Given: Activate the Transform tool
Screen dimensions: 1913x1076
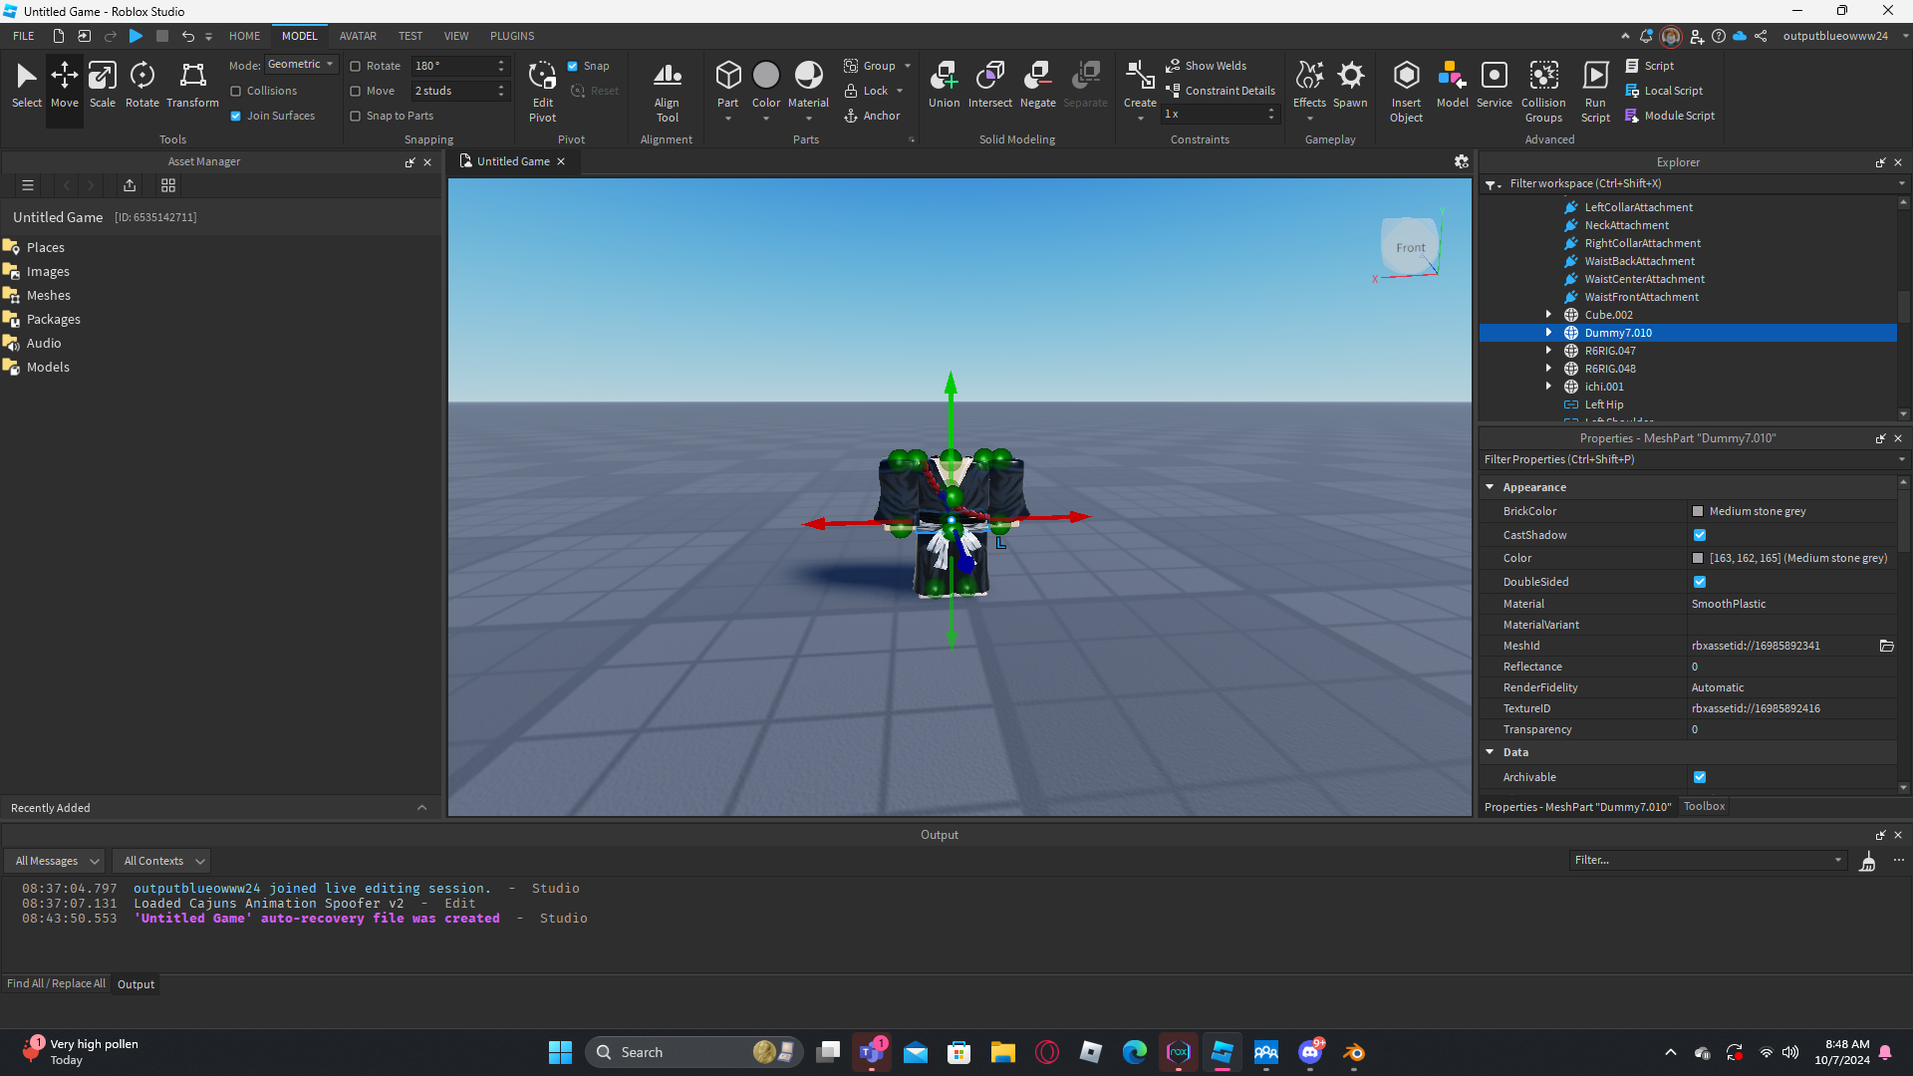Looking at the screenshot, I should coord(192,84).
